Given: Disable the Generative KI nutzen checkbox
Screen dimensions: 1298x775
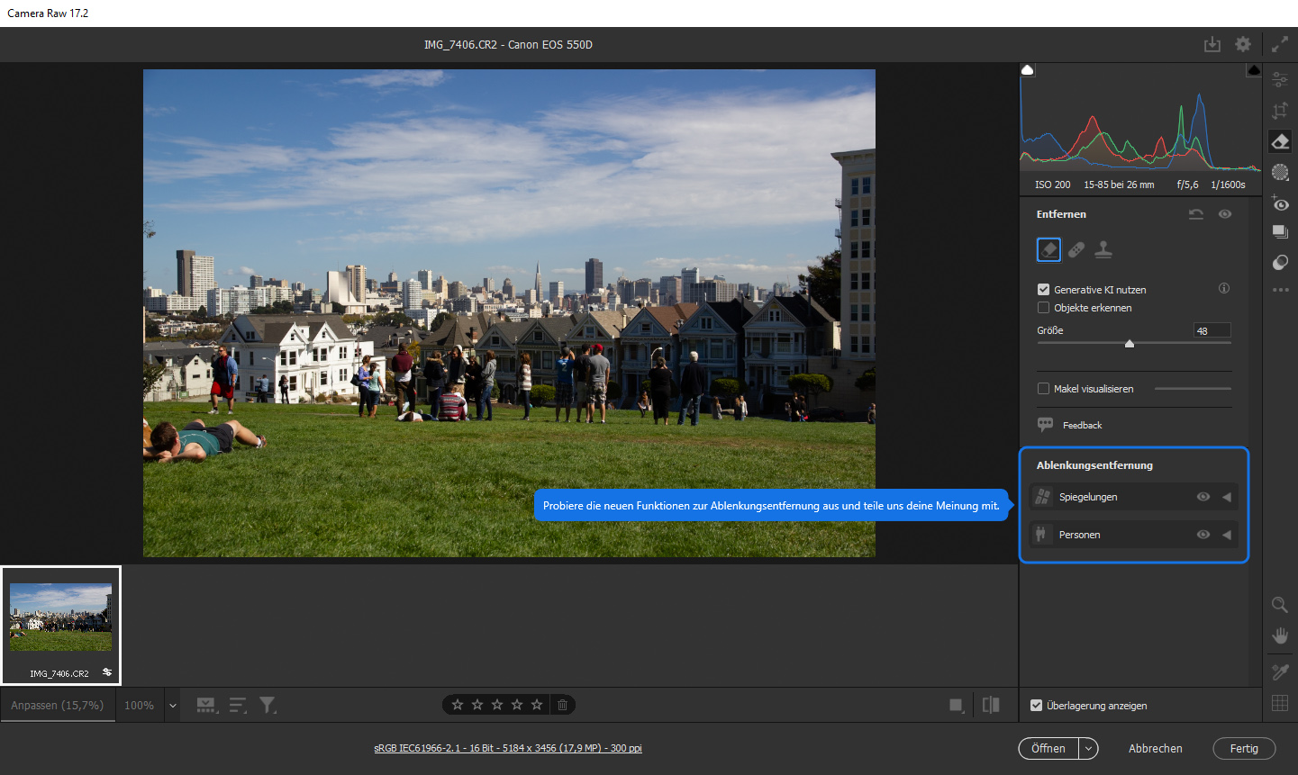Looking at the screenshot, I should pyautogui.click(x=1043, y=290).
